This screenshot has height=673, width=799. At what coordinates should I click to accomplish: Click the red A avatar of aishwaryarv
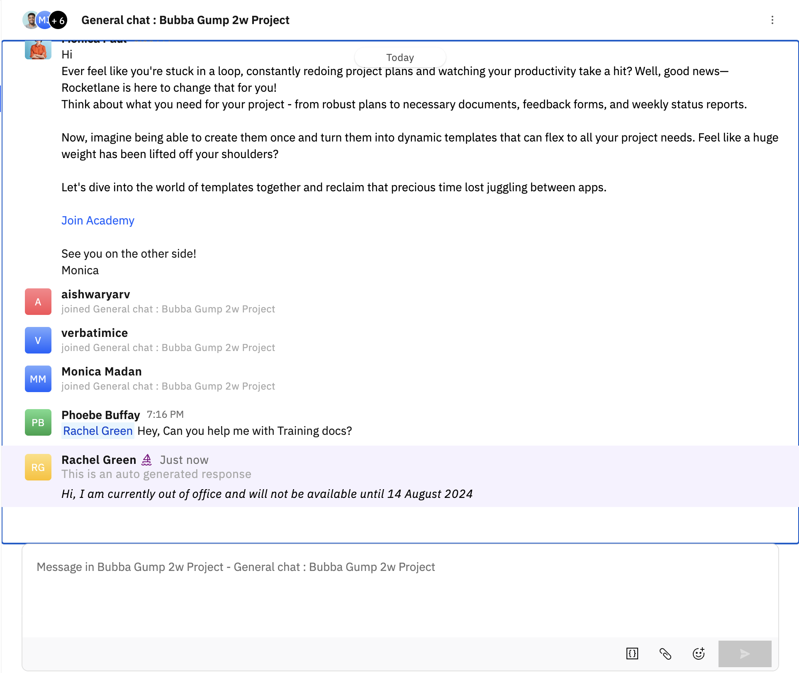(38, 302)
